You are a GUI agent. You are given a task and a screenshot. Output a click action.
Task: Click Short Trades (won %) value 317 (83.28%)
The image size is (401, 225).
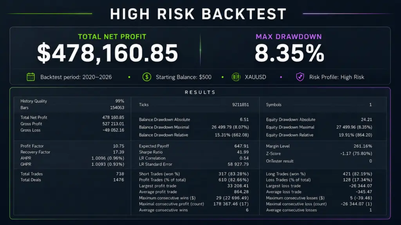[233, 174]
